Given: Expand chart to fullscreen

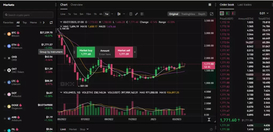Looking at the screenshot, I should pyautogui.click(x=212, y=14).
